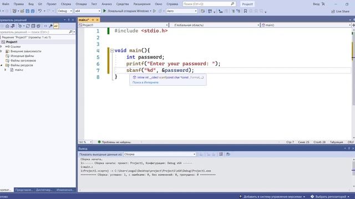Open the 160 % zoom dropdown
355x199 pixels.
coord(85,142)
